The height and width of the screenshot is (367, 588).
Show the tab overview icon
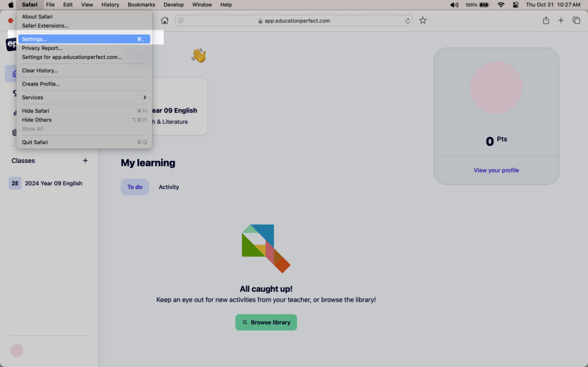pyautogui.click(x=577, y=21)
